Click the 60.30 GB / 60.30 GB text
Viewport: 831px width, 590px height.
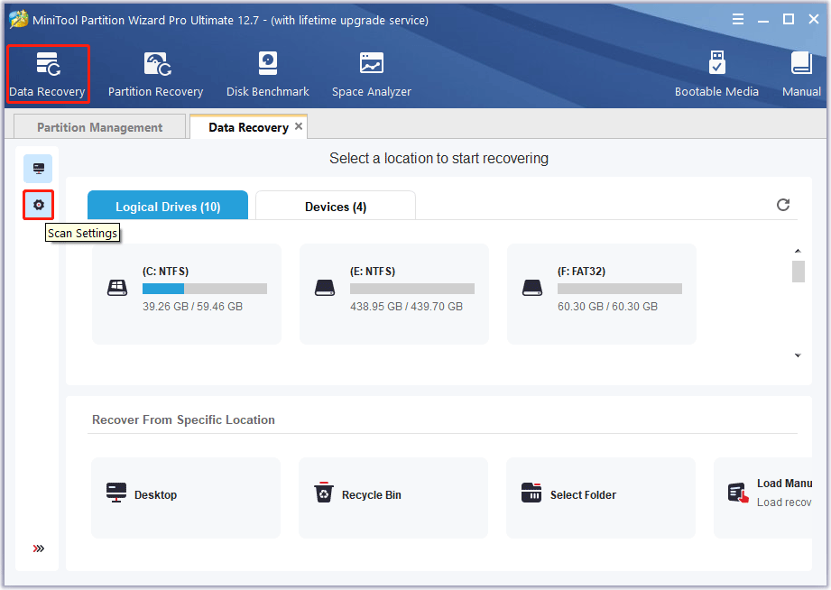607,307
